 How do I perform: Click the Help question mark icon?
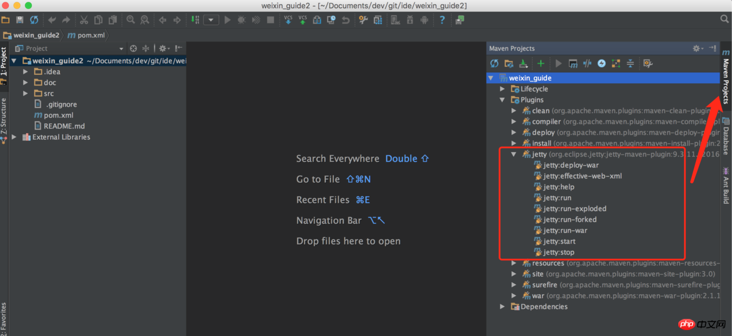click(442, 20)
